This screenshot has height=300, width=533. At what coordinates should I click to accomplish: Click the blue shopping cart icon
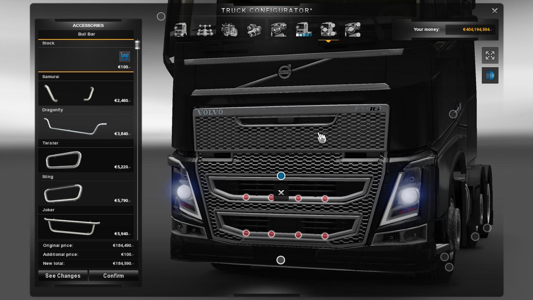click(124, 56)
